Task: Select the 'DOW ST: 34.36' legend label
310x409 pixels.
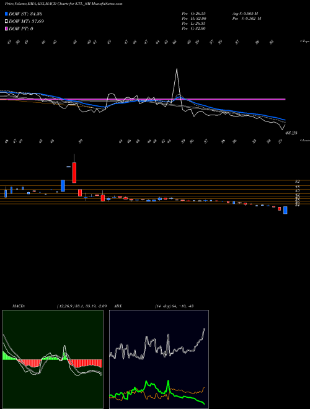Action: [x=25, y=14]
